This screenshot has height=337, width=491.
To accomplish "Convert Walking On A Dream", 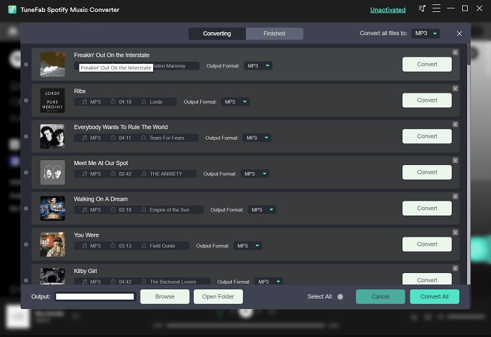I will (x=427, y=208).
